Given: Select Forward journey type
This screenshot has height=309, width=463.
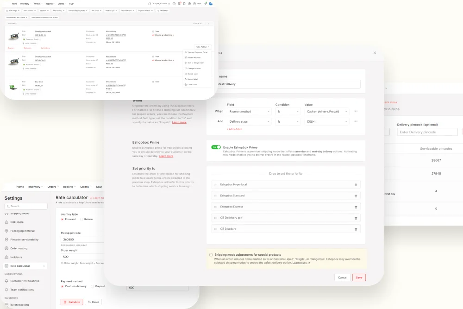Looking at the screenshot, I should (63, 219).
